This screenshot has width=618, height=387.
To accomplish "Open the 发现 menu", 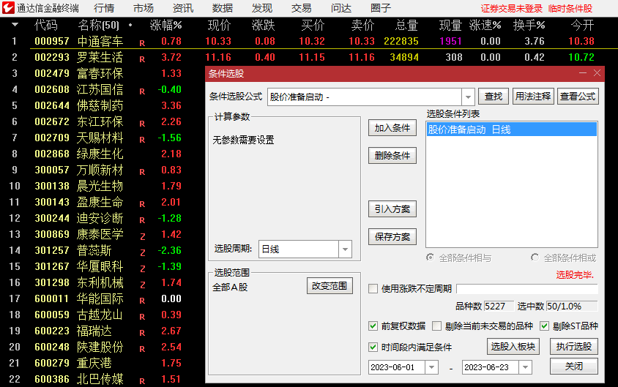I will pyautogui.click(x=262, y=8).
